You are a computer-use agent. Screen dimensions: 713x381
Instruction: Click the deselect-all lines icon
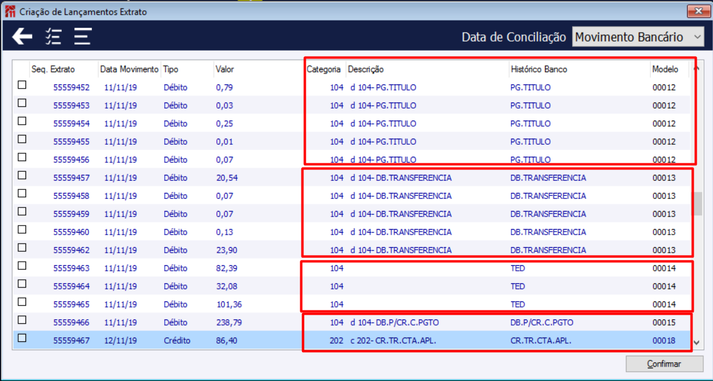tap(83, 36)
